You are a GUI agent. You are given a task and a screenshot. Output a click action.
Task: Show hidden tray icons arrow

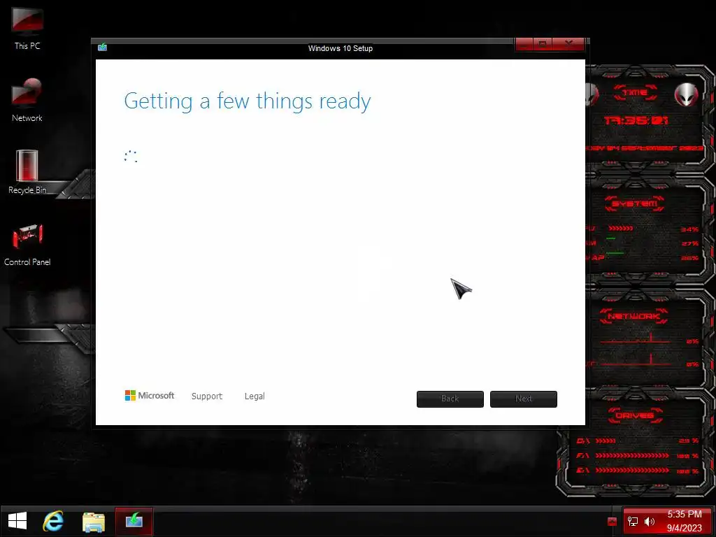pyautogui.click(x=613, y=522)
